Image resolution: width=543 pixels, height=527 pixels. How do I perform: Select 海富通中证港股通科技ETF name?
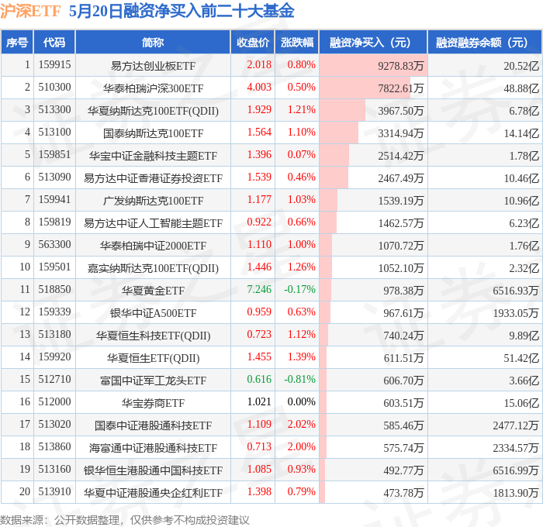click(x=153, y=448)
